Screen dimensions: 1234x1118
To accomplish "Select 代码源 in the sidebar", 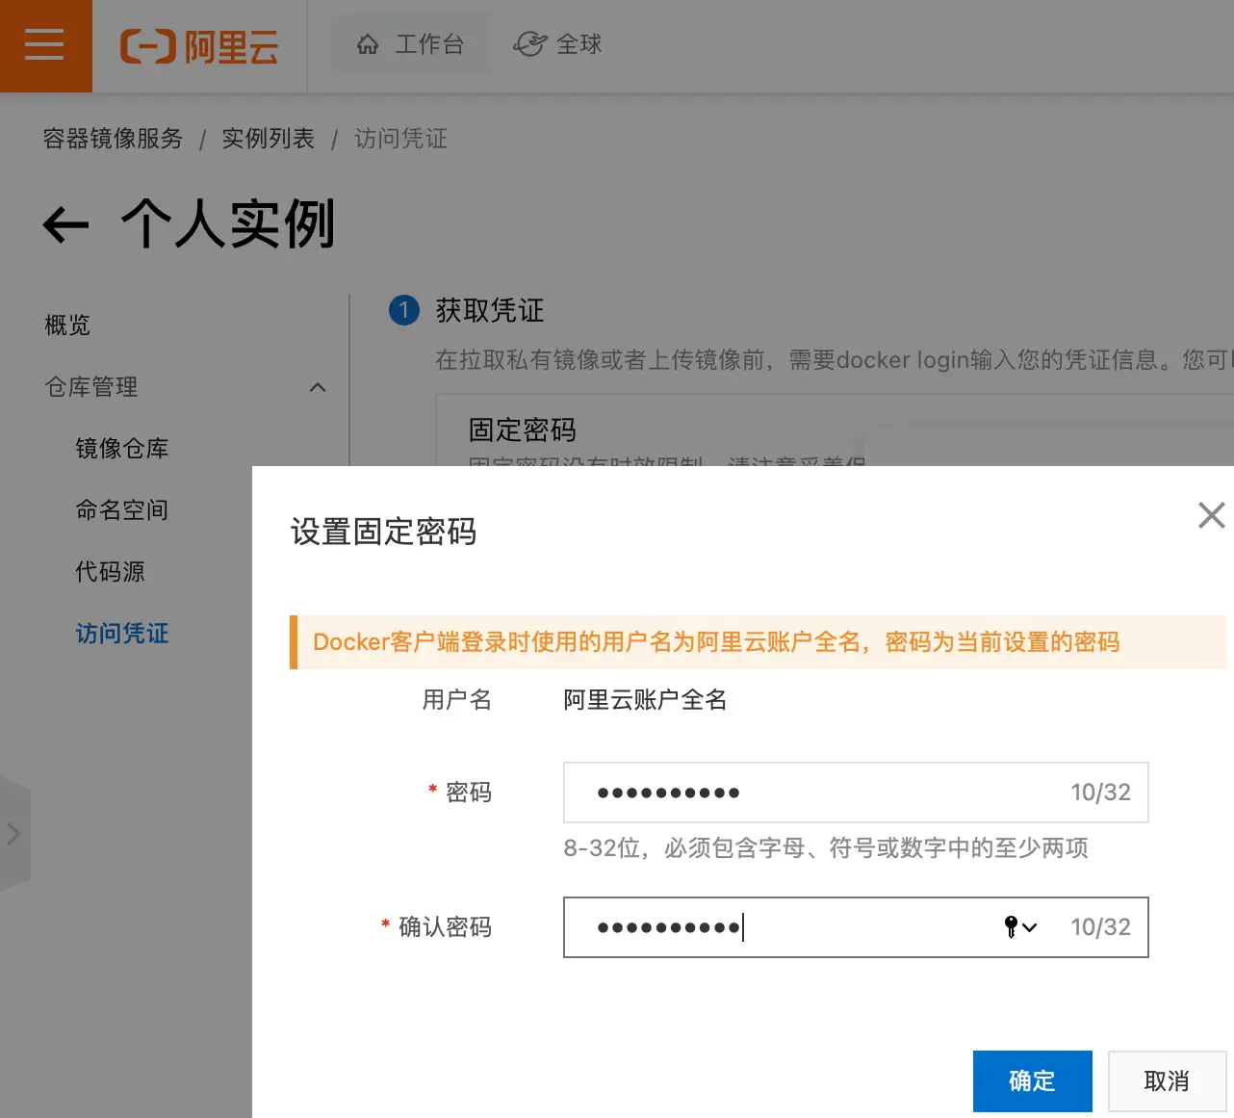I will (111, 572).
